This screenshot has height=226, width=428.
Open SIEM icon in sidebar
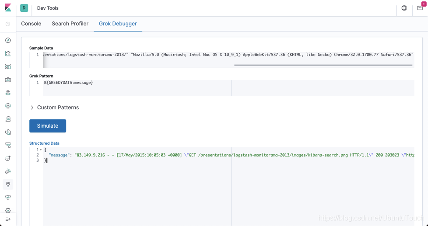point(8,171)
